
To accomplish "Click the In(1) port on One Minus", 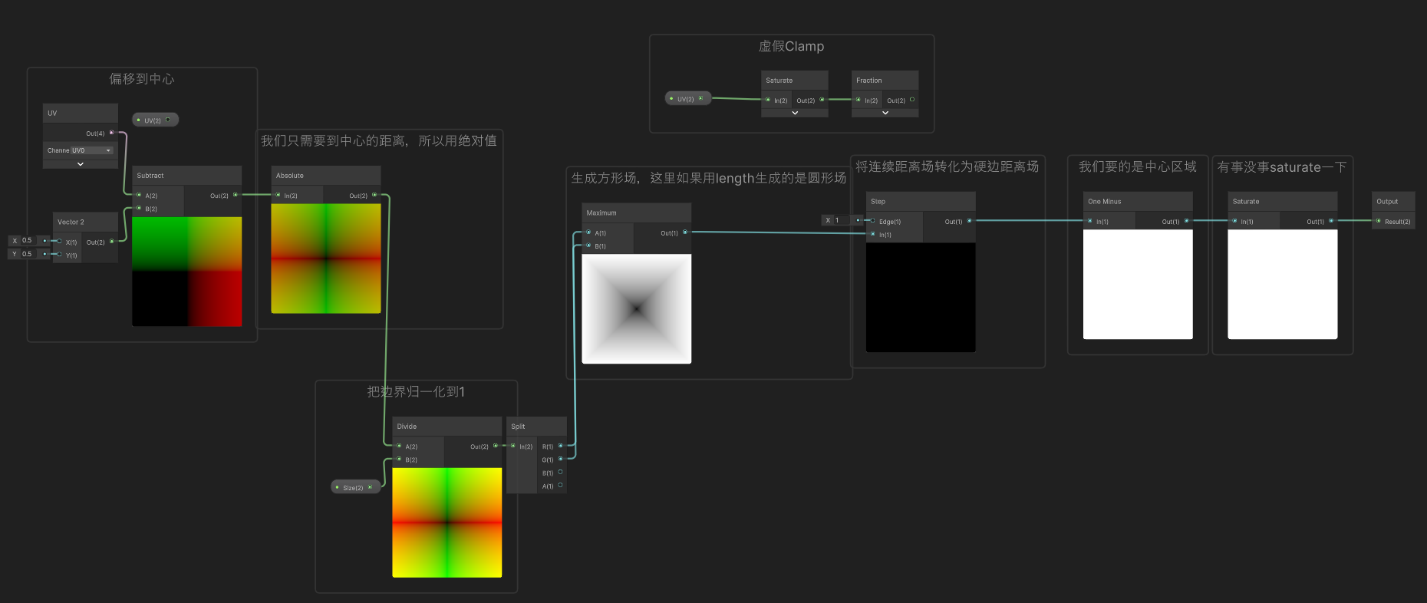I will [x=1089, y=221].
